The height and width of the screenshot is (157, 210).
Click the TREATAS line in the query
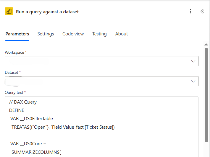click(x=63, y=127)
